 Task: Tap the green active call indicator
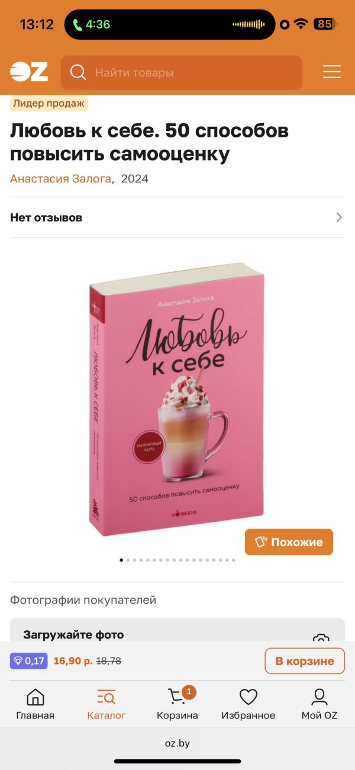coord(92,24)
